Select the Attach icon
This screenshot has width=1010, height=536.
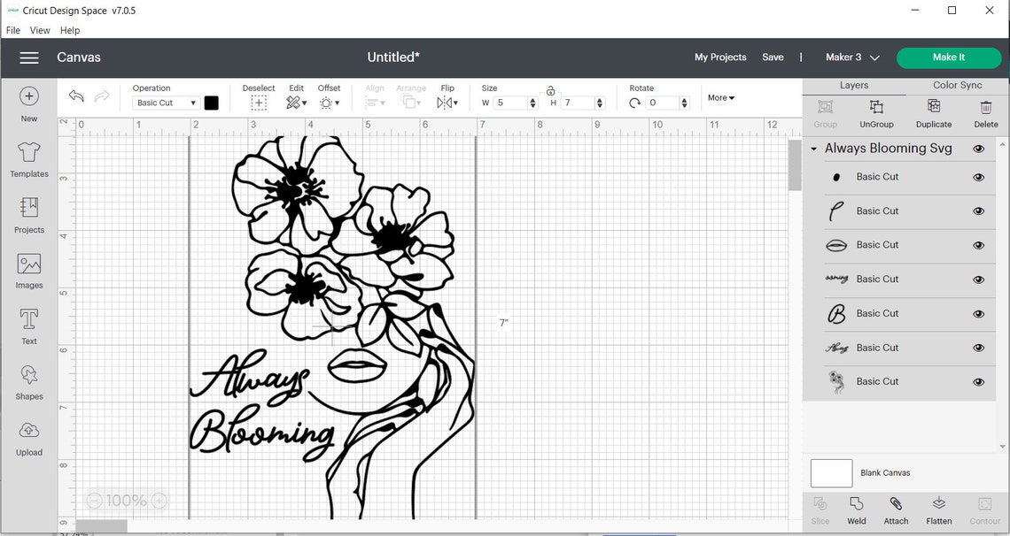896,509
